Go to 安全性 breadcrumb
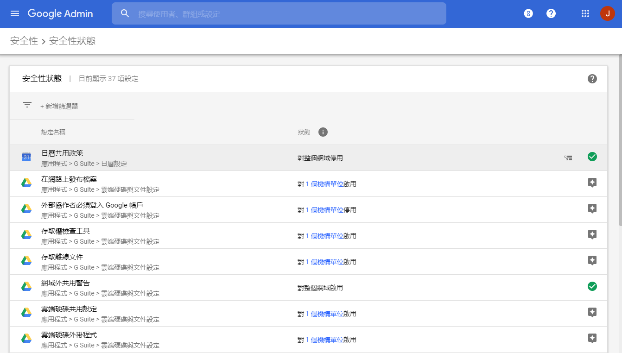622x353 pixels. click(24, 41)
